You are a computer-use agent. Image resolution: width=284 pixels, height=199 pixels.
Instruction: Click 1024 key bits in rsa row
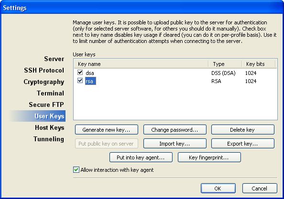point(251,81)
